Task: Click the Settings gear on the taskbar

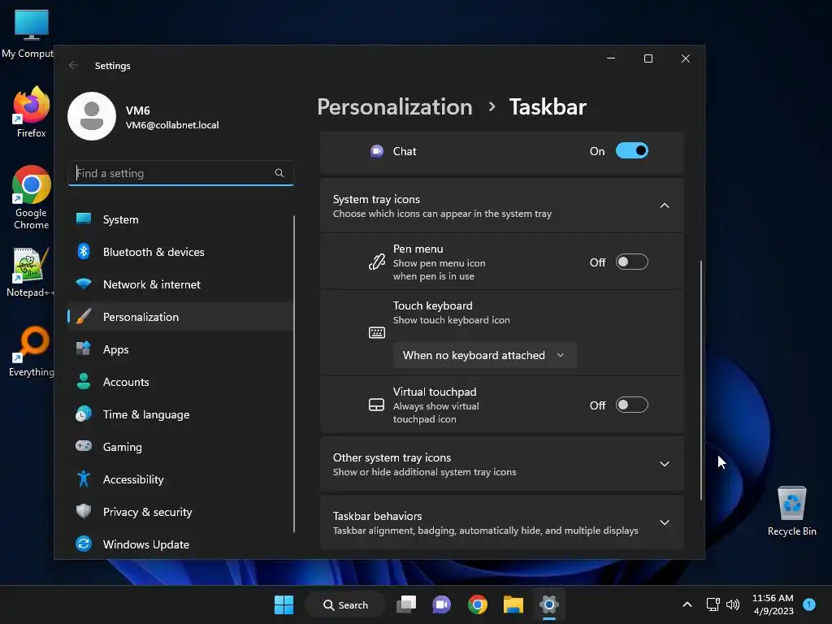Action: pyautogui.click(x=549, y=604)
